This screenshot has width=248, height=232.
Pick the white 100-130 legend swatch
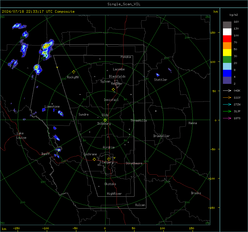pyautogui.click(x=227, y=32)
